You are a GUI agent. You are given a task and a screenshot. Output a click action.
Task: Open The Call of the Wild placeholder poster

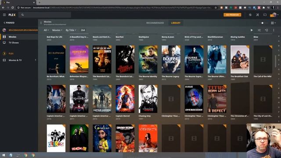[263, 60]
